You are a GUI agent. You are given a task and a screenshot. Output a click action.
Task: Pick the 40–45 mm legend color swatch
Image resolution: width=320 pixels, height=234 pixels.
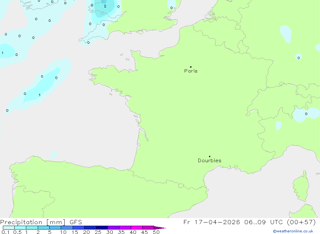pyautogui.click(x=137, y=228)
